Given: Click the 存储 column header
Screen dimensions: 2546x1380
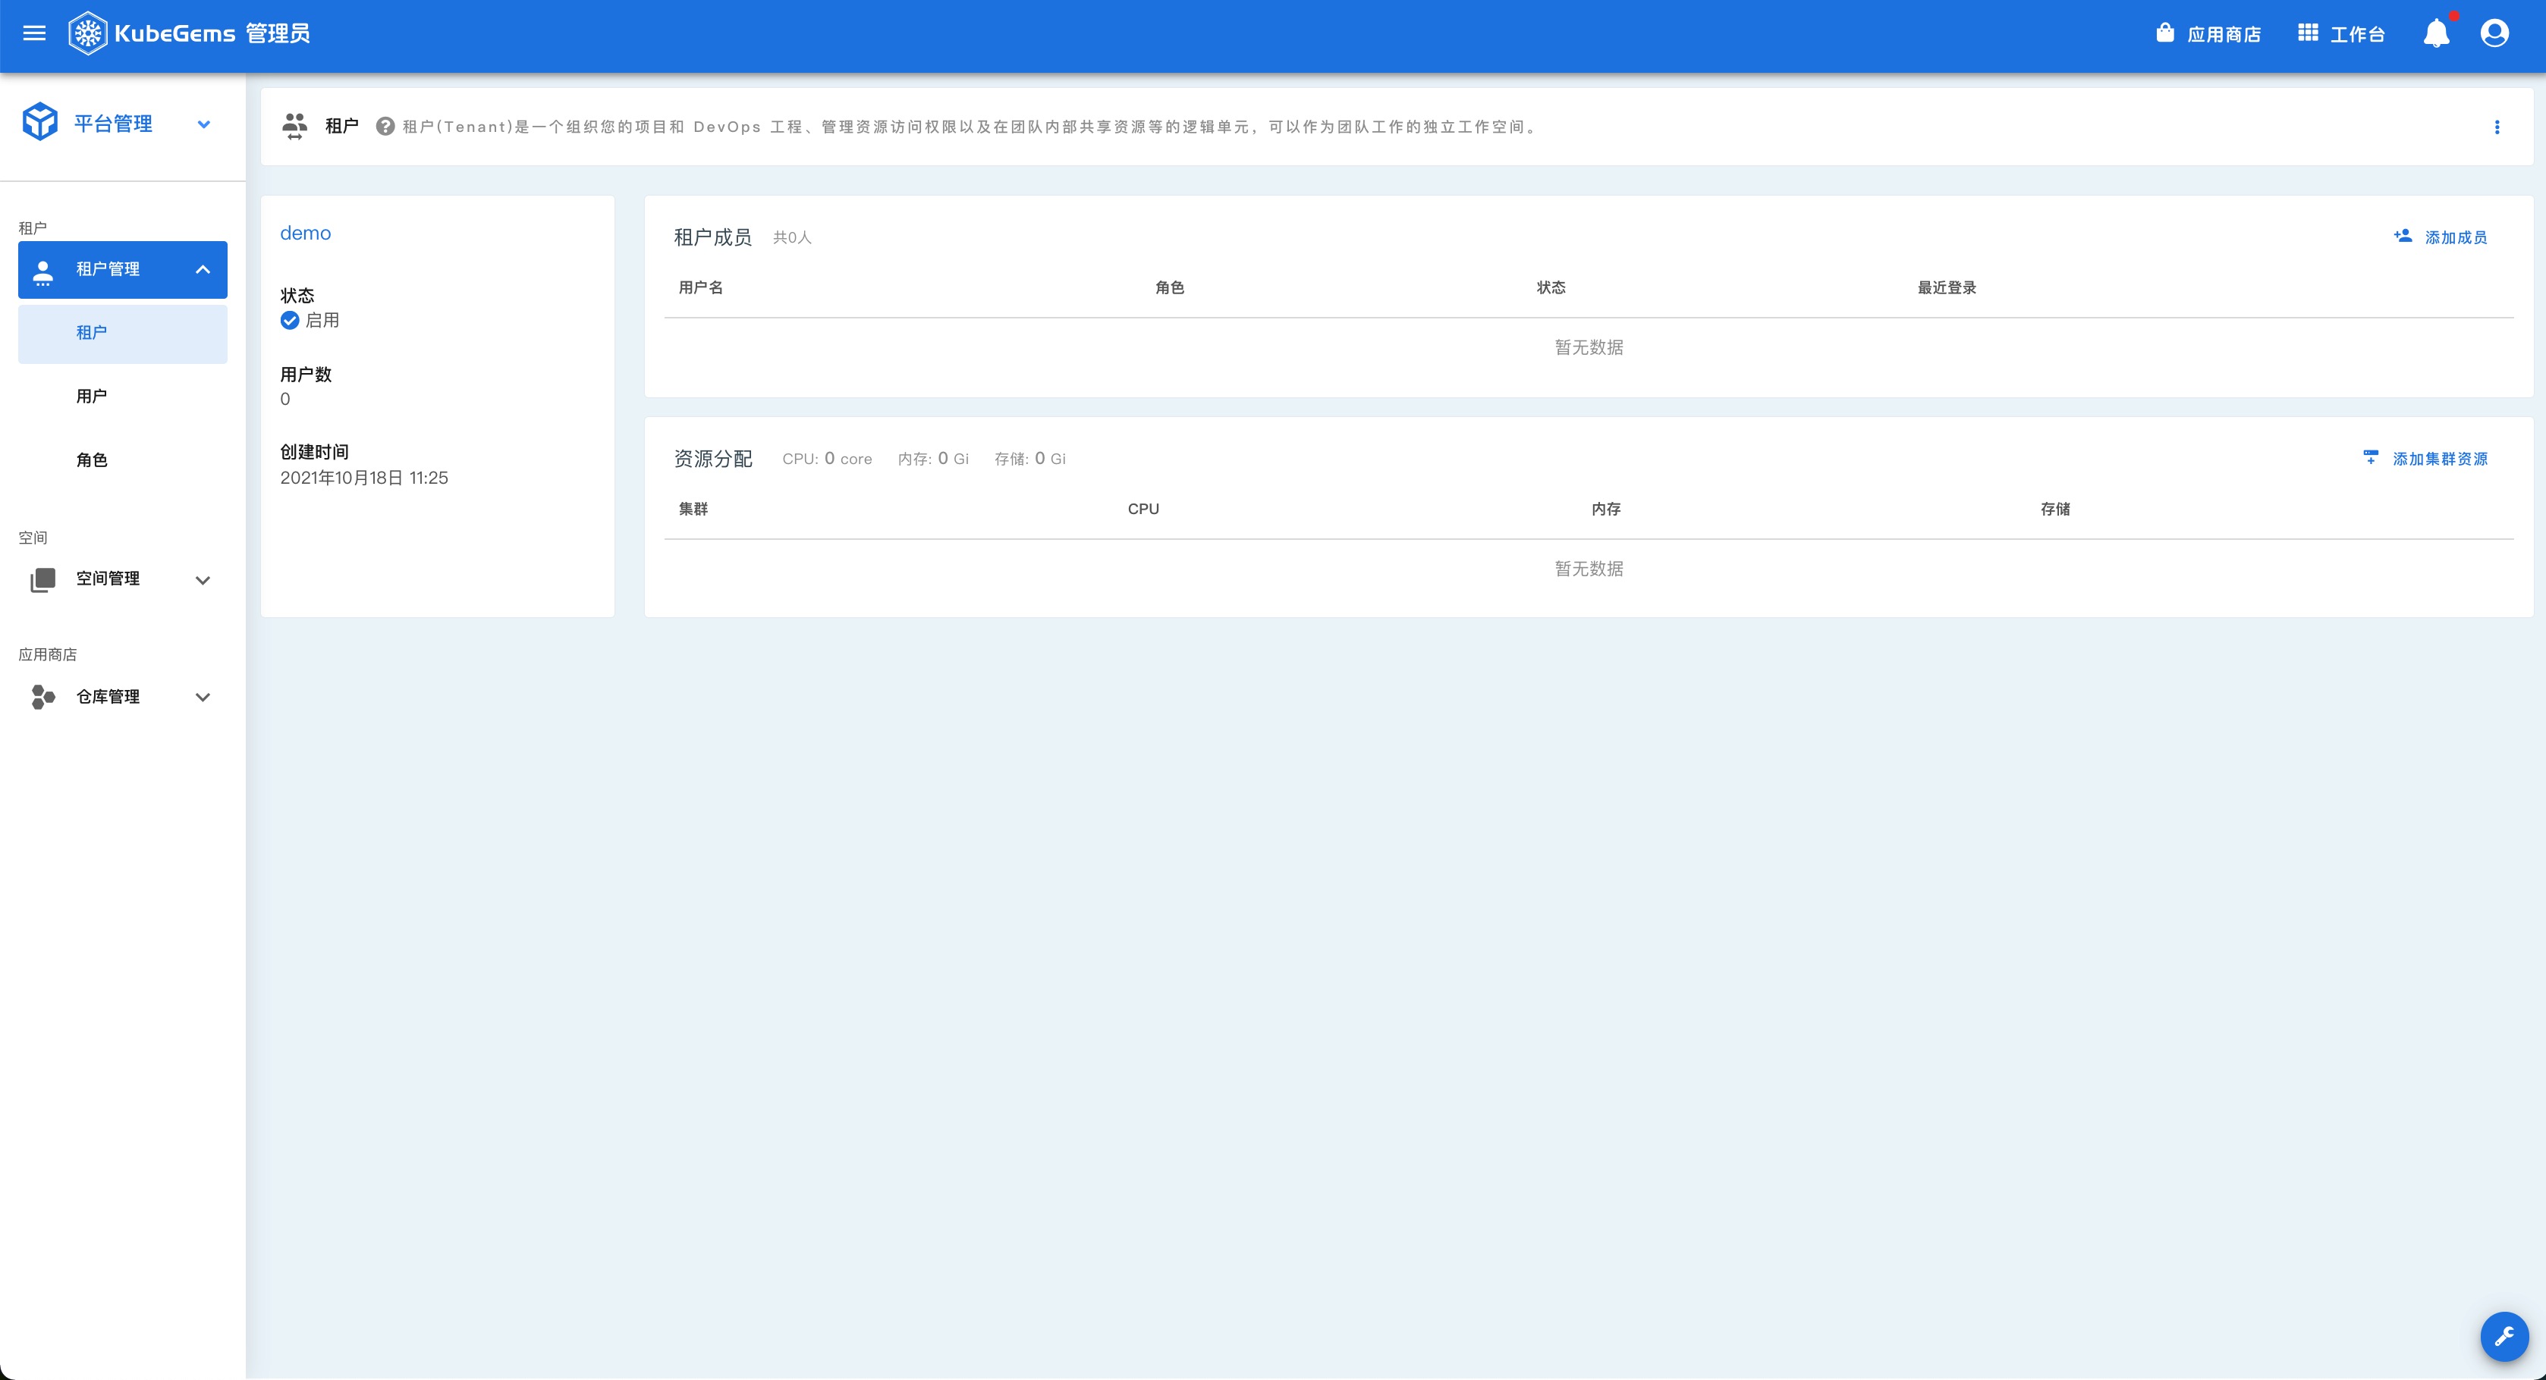Looking at the screenshot, I should coord(2056,509).
